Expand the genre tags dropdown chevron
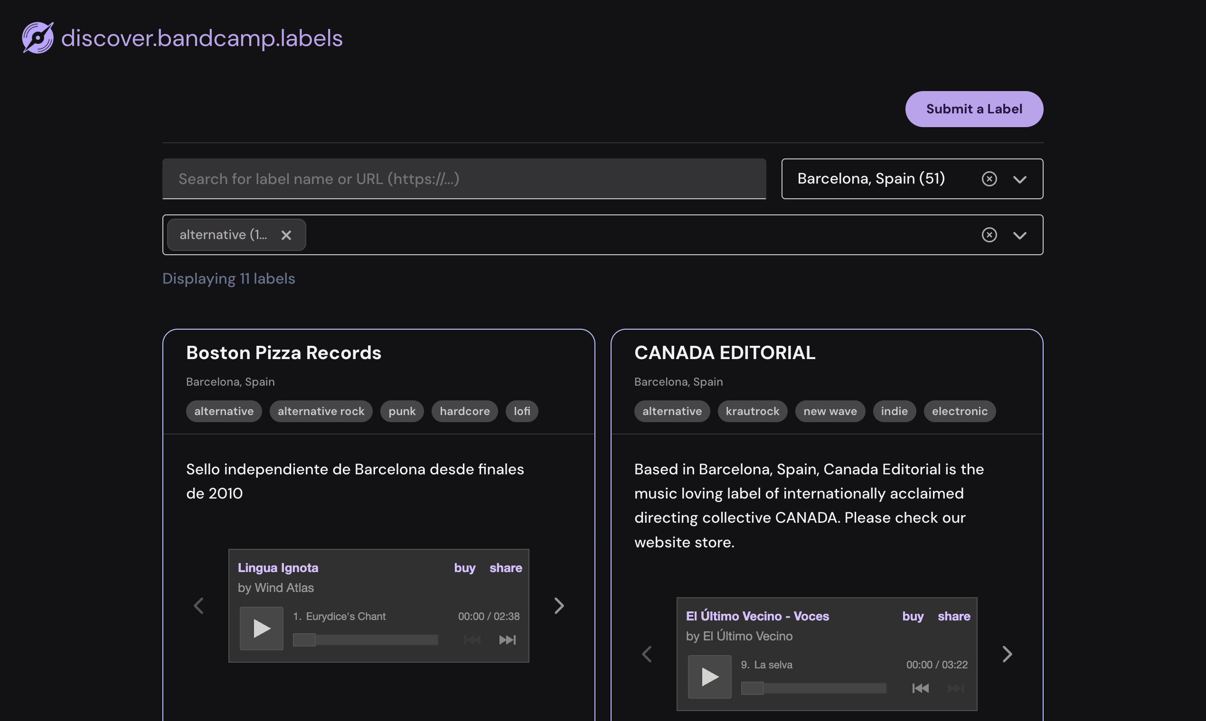 (1020, 235)
